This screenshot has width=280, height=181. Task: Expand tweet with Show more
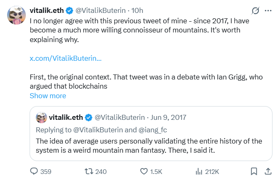tap(47, 96)
